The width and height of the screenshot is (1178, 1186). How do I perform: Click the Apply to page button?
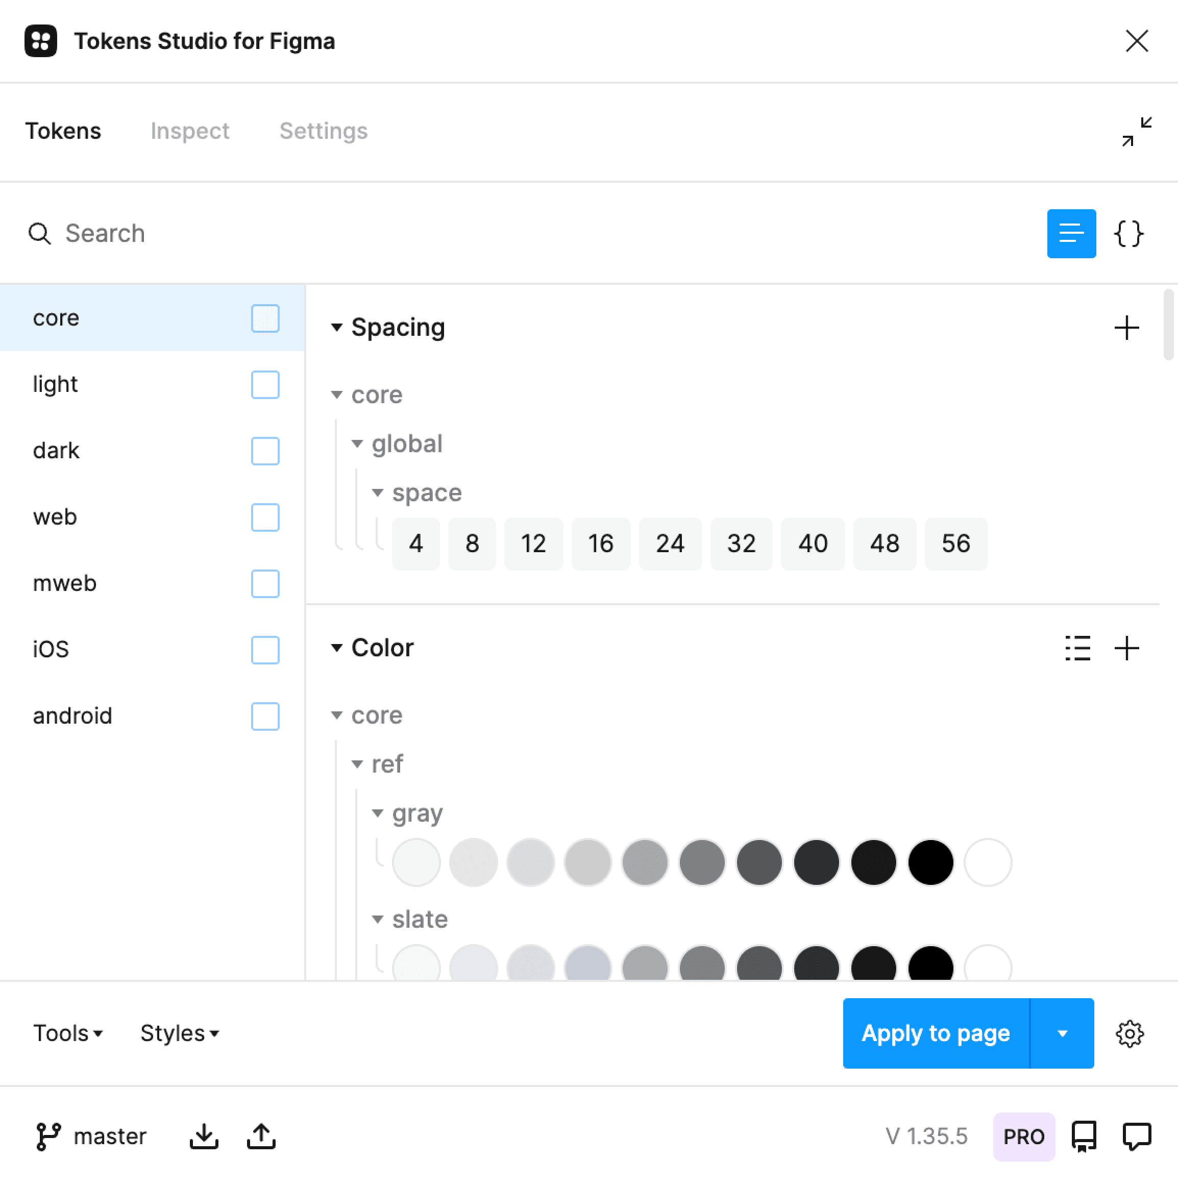point(936,1034)
